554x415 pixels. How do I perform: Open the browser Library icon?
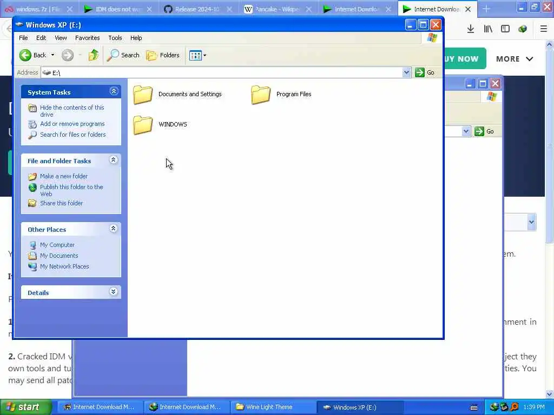488,29
